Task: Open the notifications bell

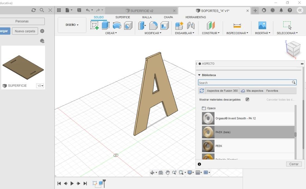Action: [x=281, y=10]
